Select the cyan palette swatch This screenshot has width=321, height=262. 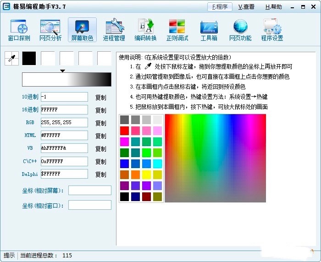tap(157, 164)
